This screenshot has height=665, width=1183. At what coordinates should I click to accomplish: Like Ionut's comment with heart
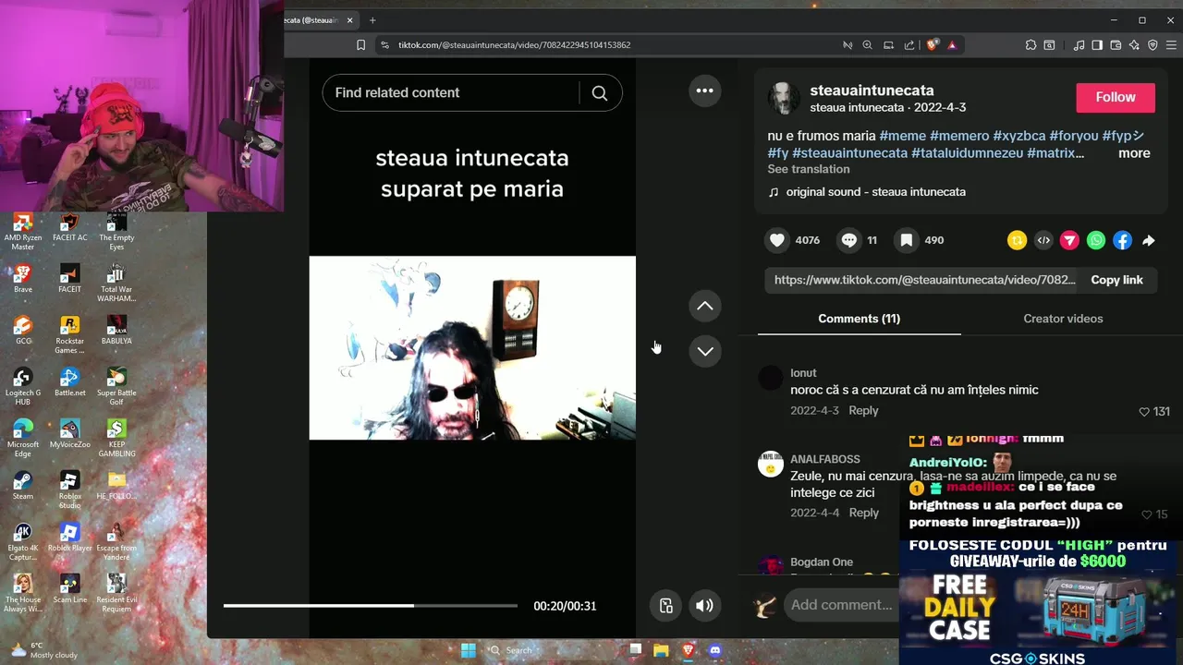[x=1144, y=412]
